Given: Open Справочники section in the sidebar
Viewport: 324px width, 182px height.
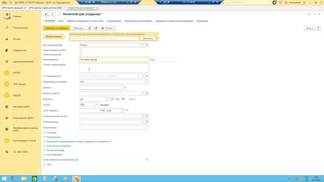Looking at the screenshot, I should pos(20,51).
